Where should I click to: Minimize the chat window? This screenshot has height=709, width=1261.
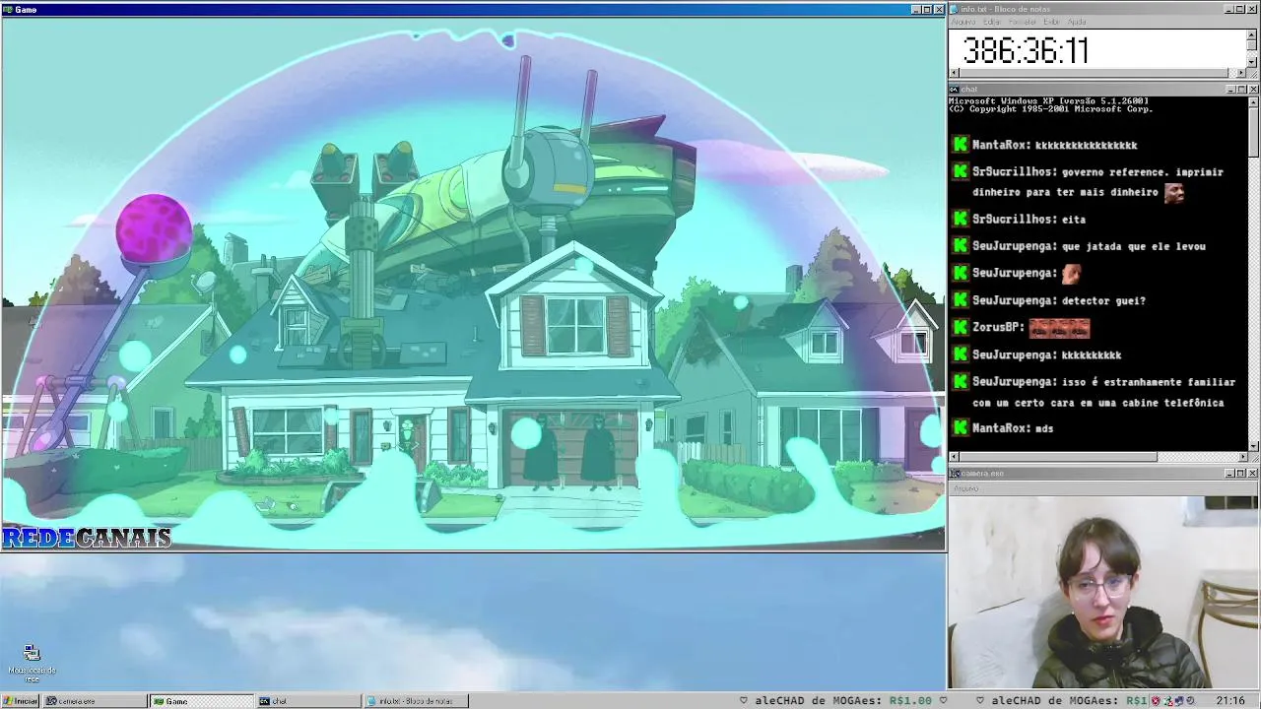pos(1230,89)
